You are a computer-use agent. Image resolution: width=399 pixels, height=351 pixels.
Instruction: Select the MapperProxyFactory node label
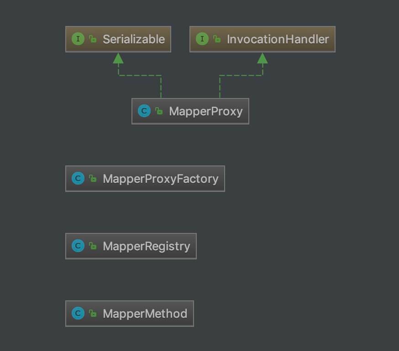[161, 179]
